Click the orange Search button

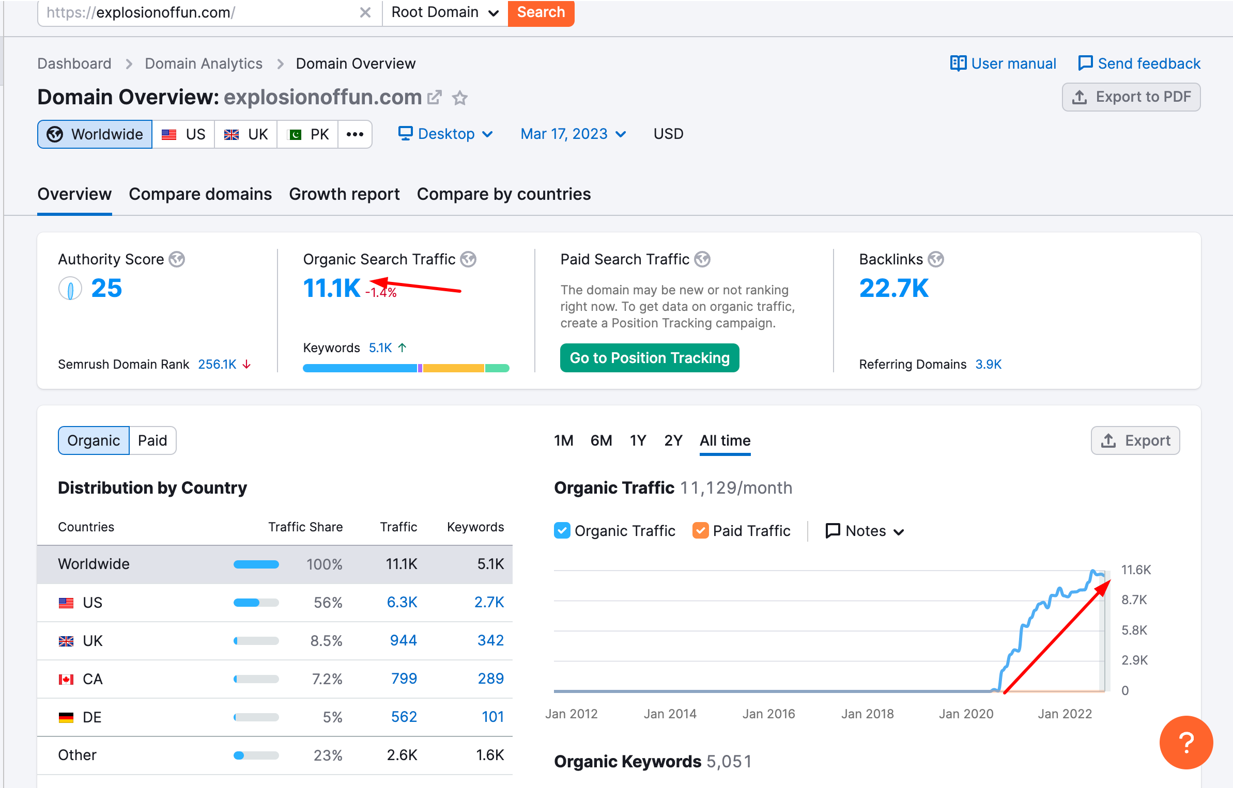click(x=541, y=12)
